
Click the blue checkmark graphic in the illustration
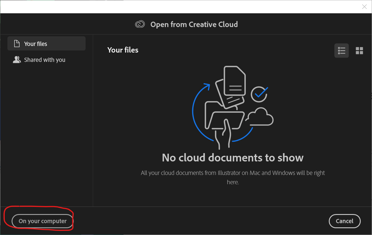[259, 94]
